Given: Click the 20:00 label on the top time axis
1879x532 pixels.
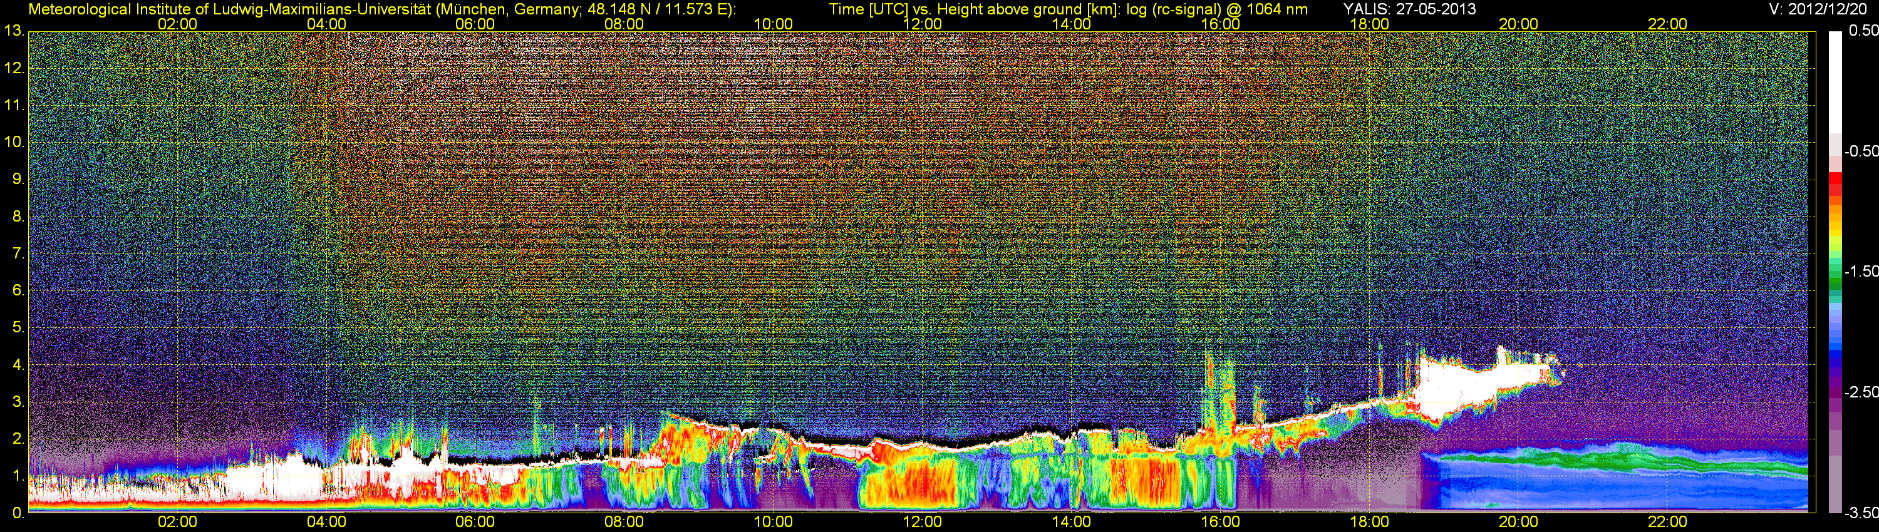Looking at the screenshot, I should click(1519, 24).
